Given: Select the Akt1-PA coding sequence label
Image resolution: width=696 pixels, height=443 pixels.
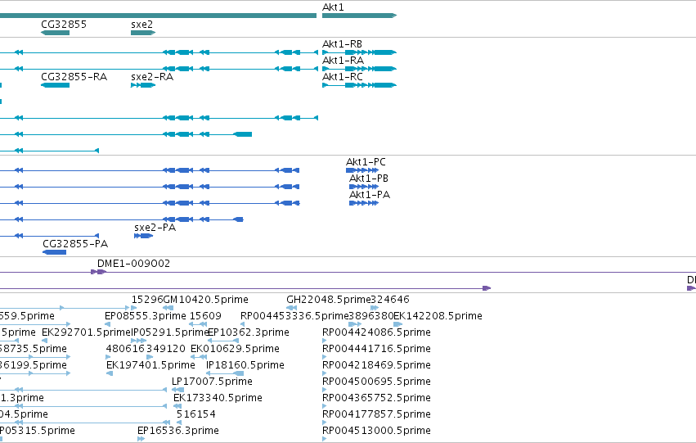Looking at the screenshot, I should click(x=370, y=195).
